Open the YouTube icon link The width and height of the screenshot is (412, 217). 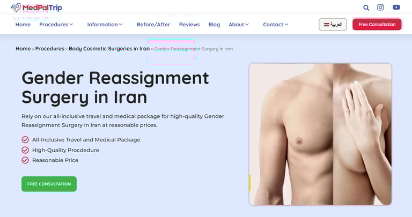pos(396,8)
